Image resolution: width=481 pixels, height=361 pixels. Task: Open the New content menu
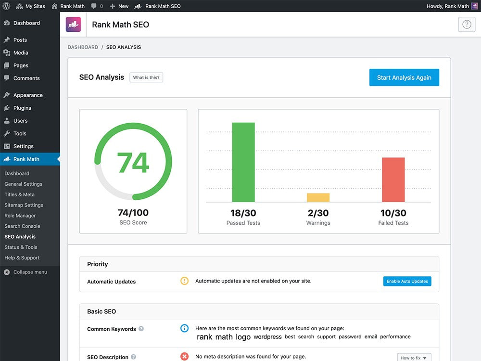119,6
